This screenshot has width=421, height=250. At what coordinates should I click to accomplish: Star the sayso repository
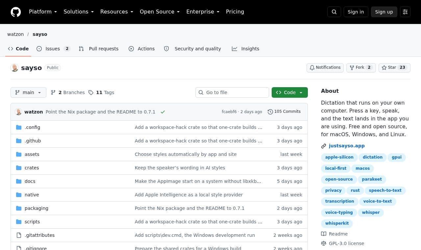(x=394, y=67)
